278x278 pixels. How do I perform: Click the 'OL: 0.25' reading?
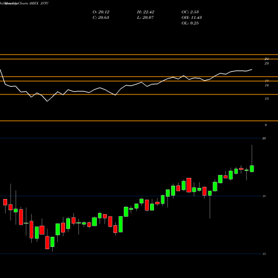190,23
